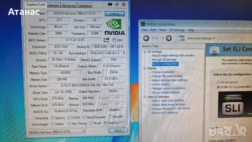The height and width of the screenshot is (142, 252).
Task: Open the File menu
Action: pos(145,30)
